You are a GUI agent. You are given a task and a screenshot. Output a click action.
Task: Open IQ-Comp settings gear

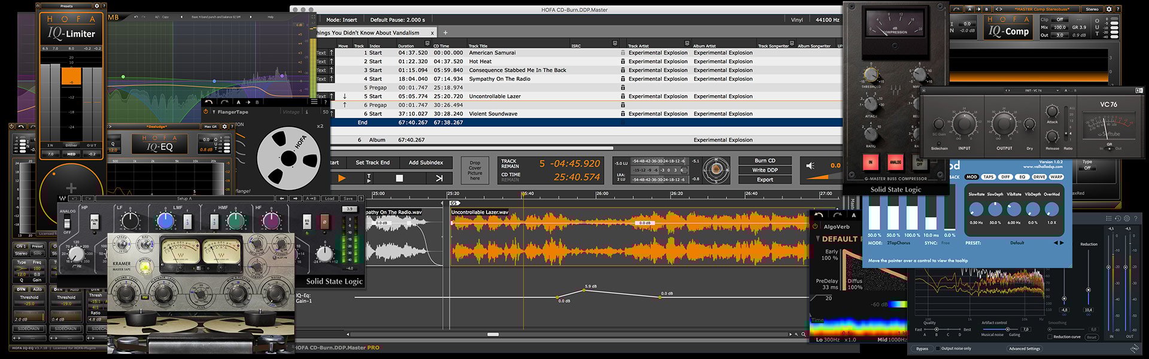click(1109, 9)
